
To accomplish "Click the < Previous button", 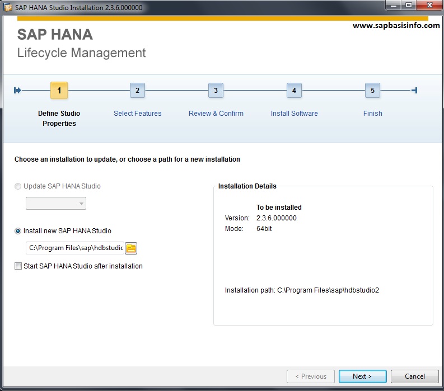I will click(x=311, y=376).
